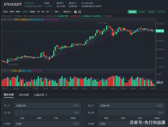Click the ETH/USDT pair title

pyautogui.click(x=13, y=4)
